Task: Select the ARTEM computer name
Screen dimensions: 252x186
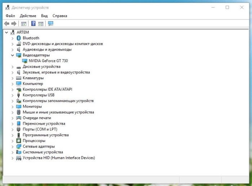Action: coord(23,32)
